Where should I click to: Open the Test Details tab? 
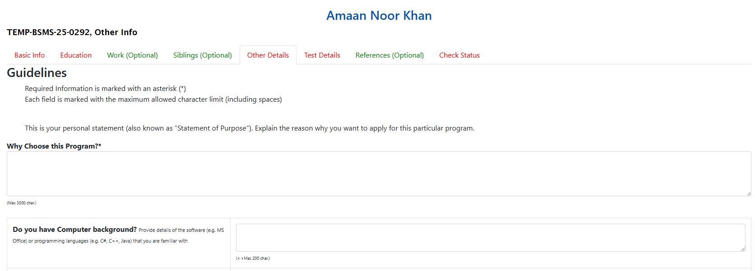pos(322,55)
